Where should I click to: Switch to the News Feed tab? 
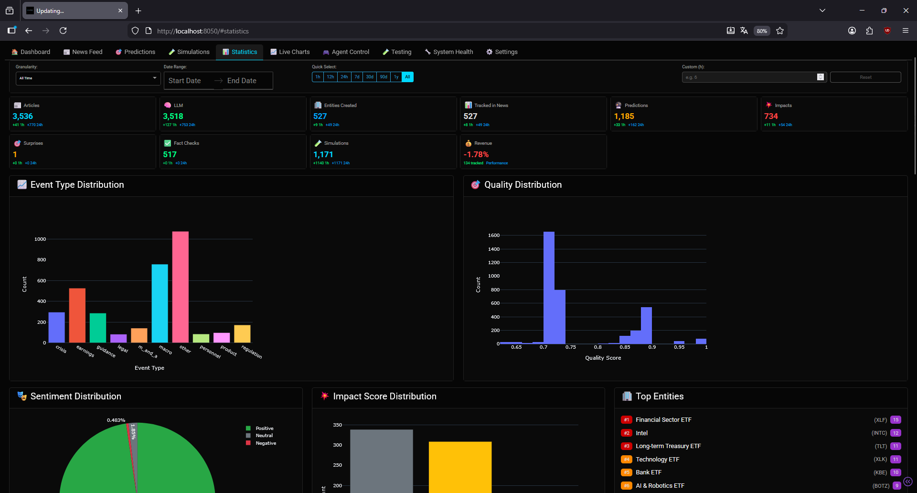[x=83, y=52]
